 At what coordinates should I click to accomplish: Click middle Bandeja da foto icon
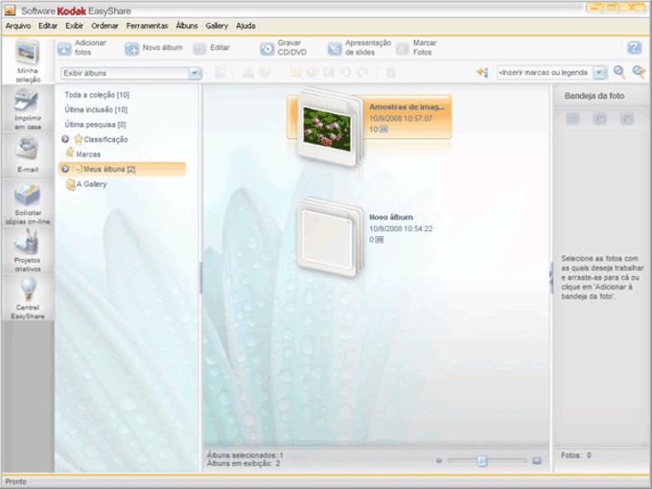point(599,119)
